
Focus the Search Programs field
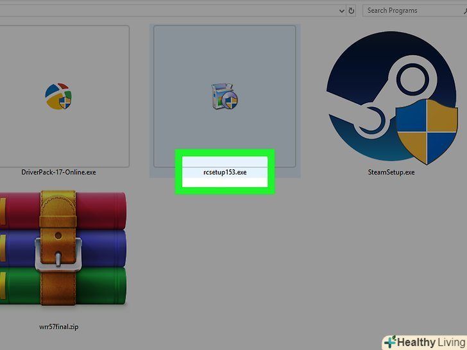pyautogui.click(x=414, y=11)
